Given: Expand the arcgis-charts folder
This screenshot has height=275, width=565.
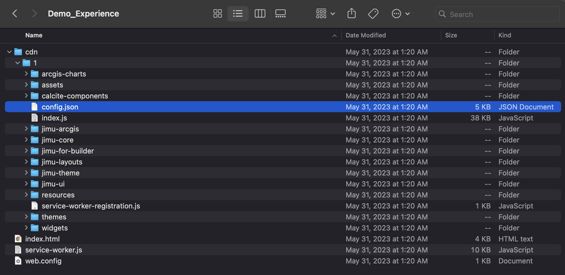Looking at the screenshot, I should (x=26, y=74).
